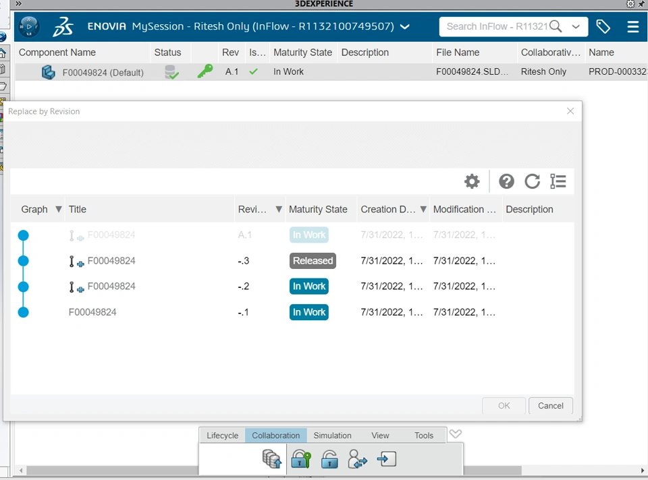Click the Lock (padlock with key) icon
648x480 pixels.
(301, 458)
